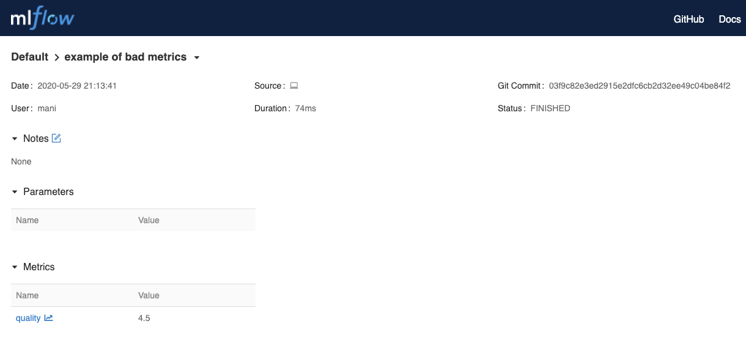Navigate to the Default experiment breadcrumb

[29, 56]
